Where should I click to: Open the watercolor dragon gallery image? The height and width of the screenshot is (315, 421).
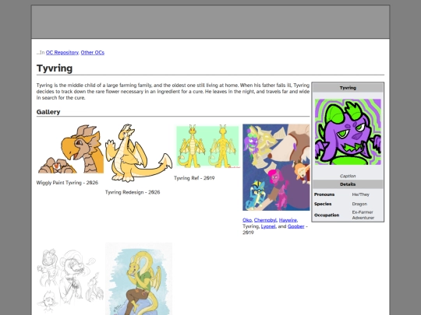139,278
